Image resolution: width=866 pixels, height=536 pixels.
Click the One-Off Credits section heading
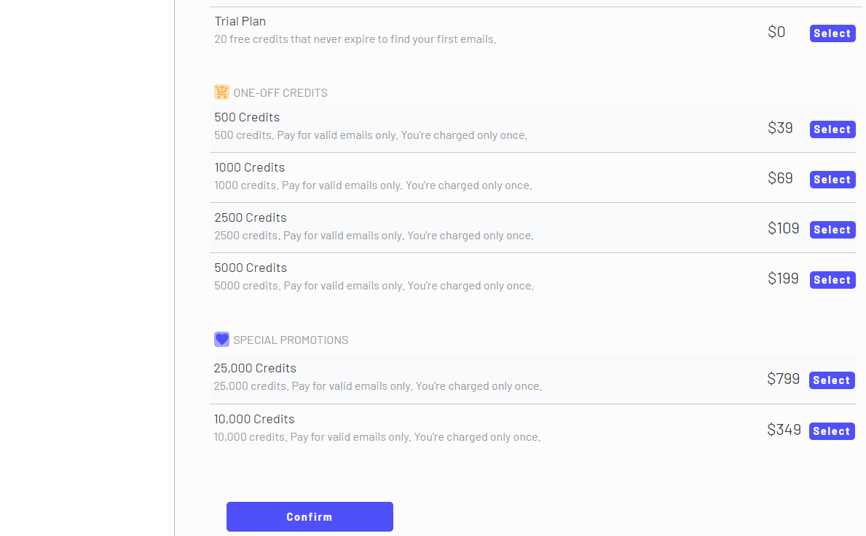[x=280, y=93]
